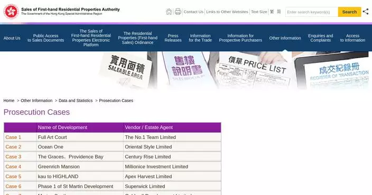
Task: Click the Sales of First-hand Residential Properties Authority title
Action: (x=70, y=10)
